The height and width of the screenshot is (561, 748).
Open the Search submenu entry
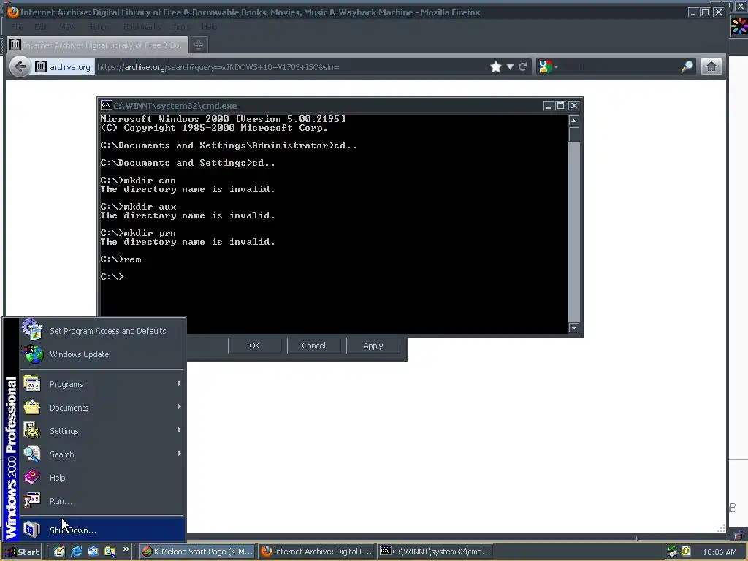tap(102, 454)
